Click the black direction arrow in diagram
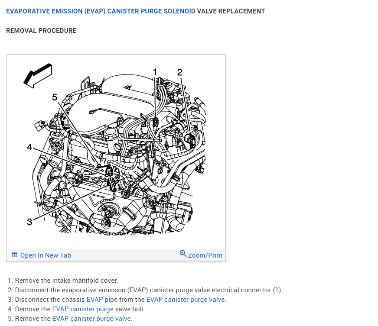This screenshot has width=378, height=326. (38, 76)
